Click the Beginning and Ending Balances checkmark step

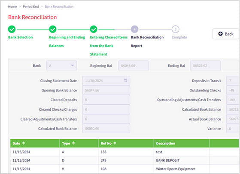pyautogui.click(x=53, y=29)
